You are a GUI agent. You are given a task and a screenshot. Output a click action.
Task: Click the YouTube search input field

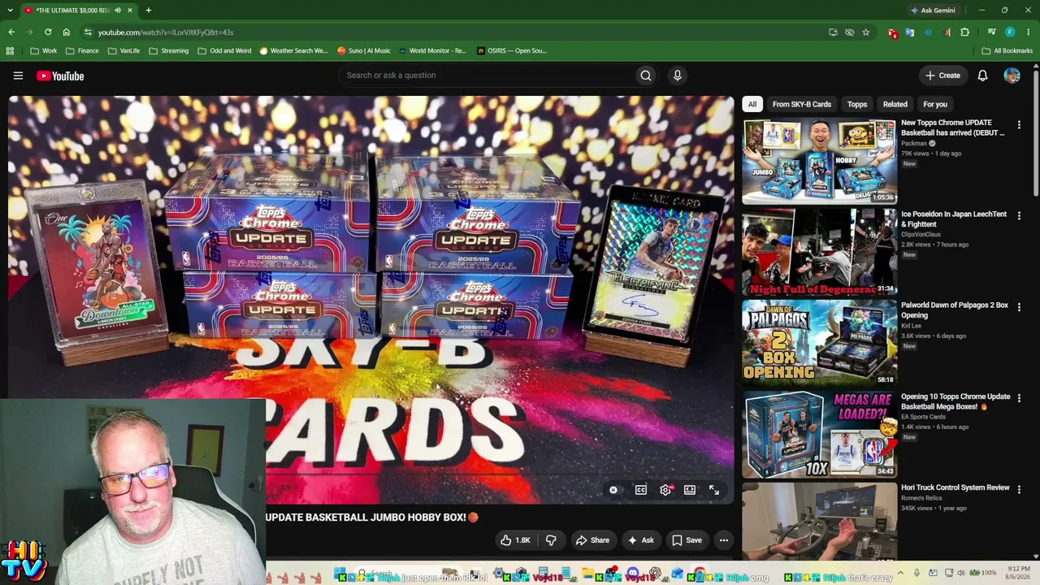coord(487,76)
